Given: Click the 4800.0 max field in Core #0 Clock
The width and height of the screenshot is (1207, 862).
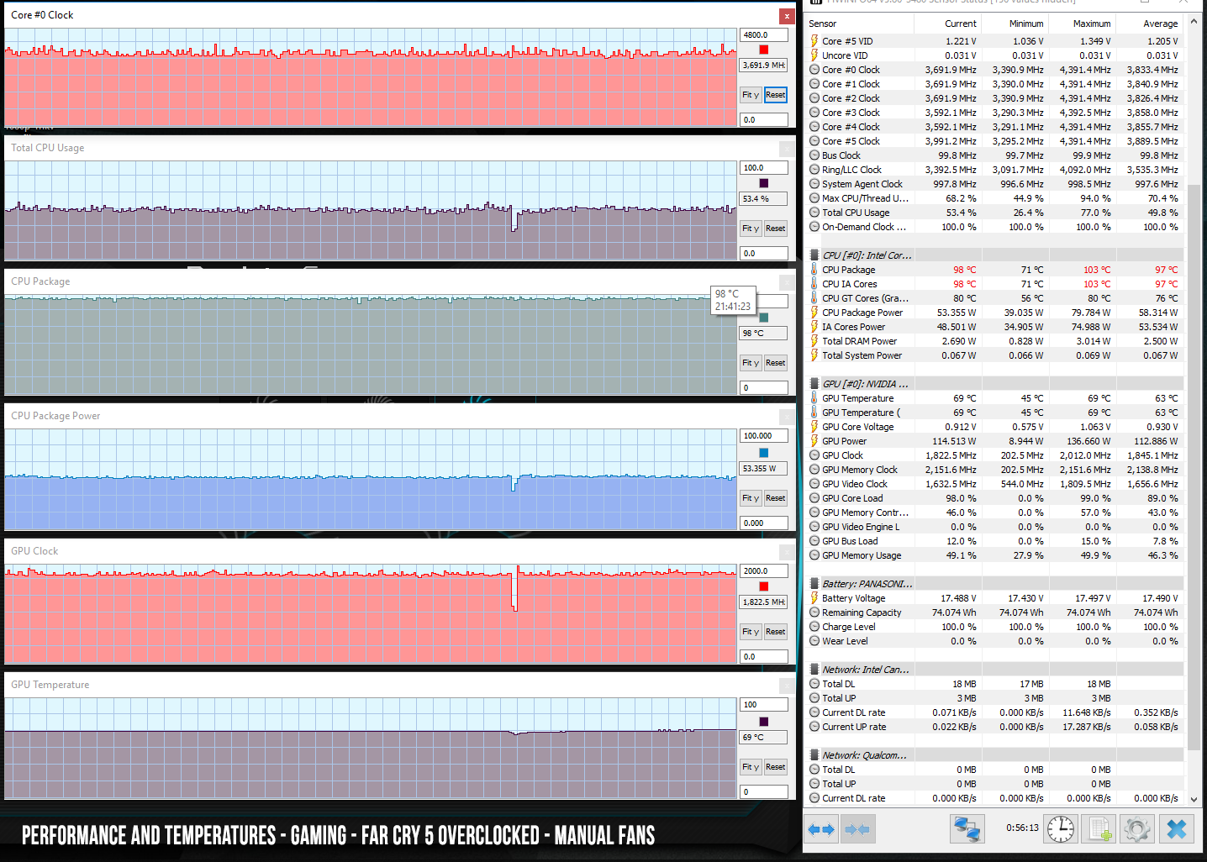Looking at the screenshot, I should click(x=763, y=35).
